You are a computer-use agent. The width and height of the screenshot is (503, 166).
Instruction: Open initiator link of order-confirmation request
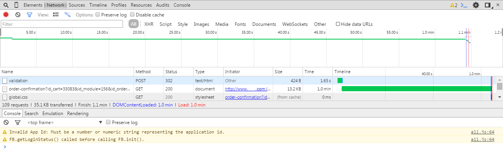click(248, 89)
